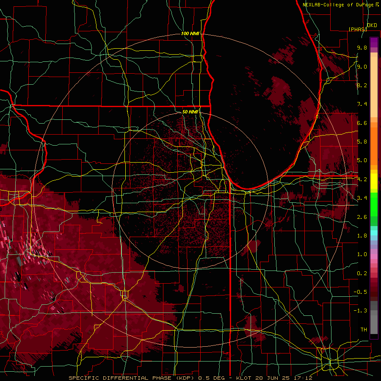The height and width of the screenshot is (381, 381).
Task: Click the 50 NMI range ring label
Action: click(x=190, y=112)
